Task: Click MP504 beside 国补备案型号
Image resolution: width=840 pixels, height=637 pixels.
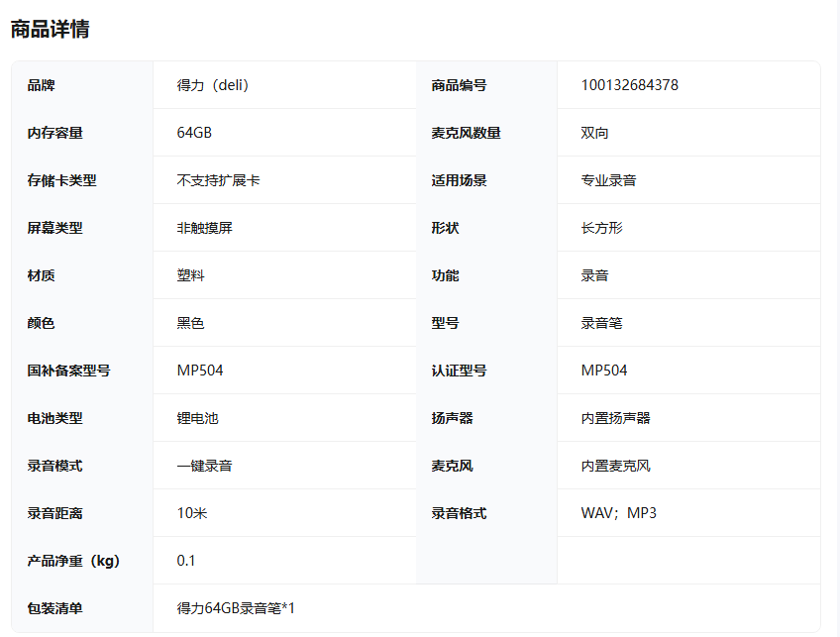Action: [x=200, y=371]
